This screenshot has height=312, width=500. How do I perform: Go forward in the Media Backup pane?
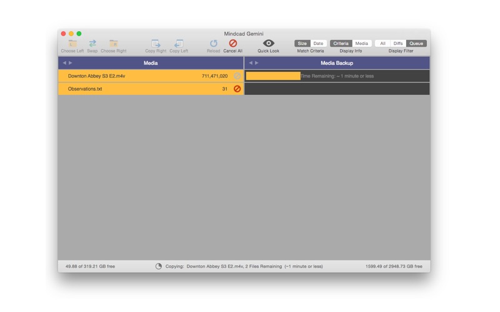[x=257, y=63]
